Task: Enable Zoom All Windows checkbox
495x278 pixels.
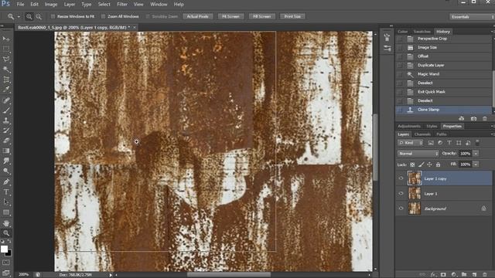Action: click(103, 16)
